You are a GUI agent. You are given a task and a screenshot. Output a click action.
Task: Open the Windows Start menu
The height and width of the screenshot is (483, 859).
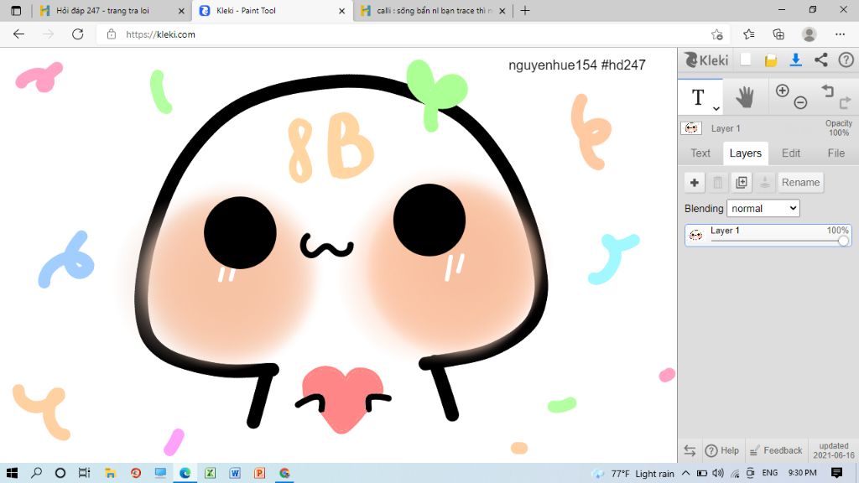tap(12, 473)
